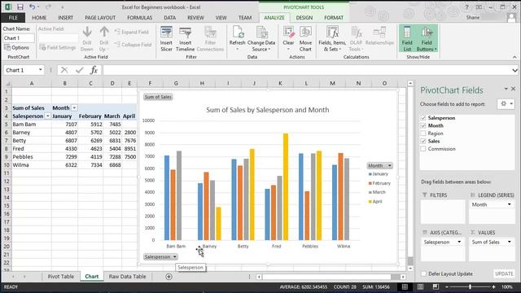Switch to the DESIGN ribbon tab
Screen dimensions: 521x293
click(x=304, y=18)
